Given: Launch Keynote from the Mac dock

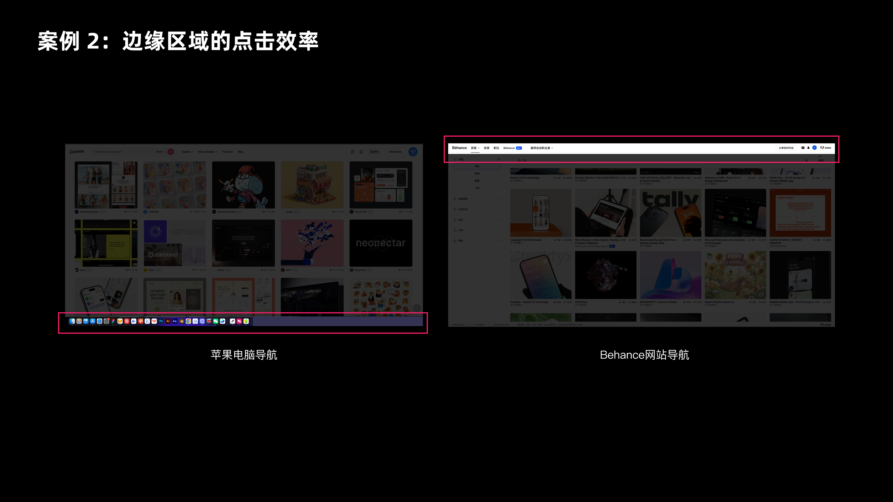Looking at the screenshot, I should pos(86,321).
